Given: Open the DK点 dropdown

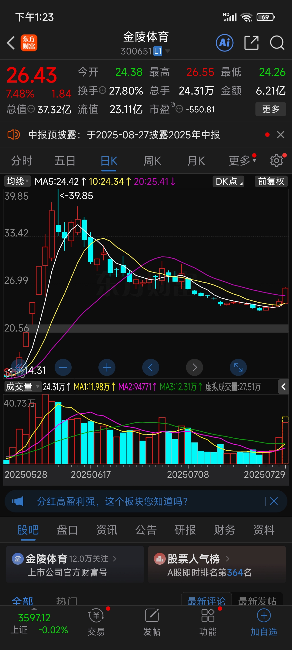Looking at the screenshot, I should click(x=229, y=181).
